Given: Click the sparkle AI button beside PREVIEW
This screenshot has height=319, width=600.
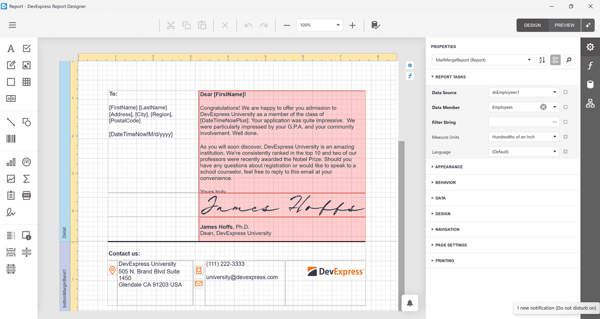Looking at the screenshot, I should 588,25.
